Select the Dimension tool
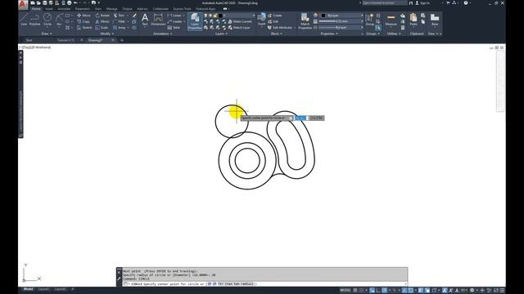524x294 pixels. (158, 20)
